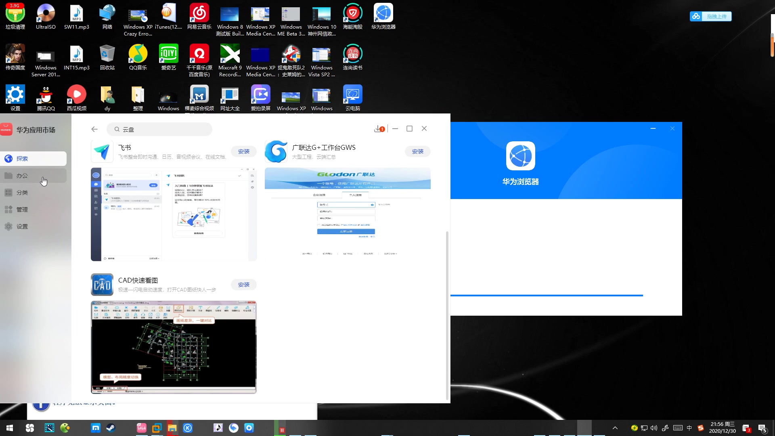Click the 华为浏览器 installer logo
This screenshot has width=775, height=436.
tap(521, 156)
